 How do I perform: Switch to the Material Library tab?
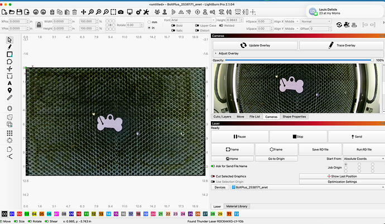(x=237, y=206)
